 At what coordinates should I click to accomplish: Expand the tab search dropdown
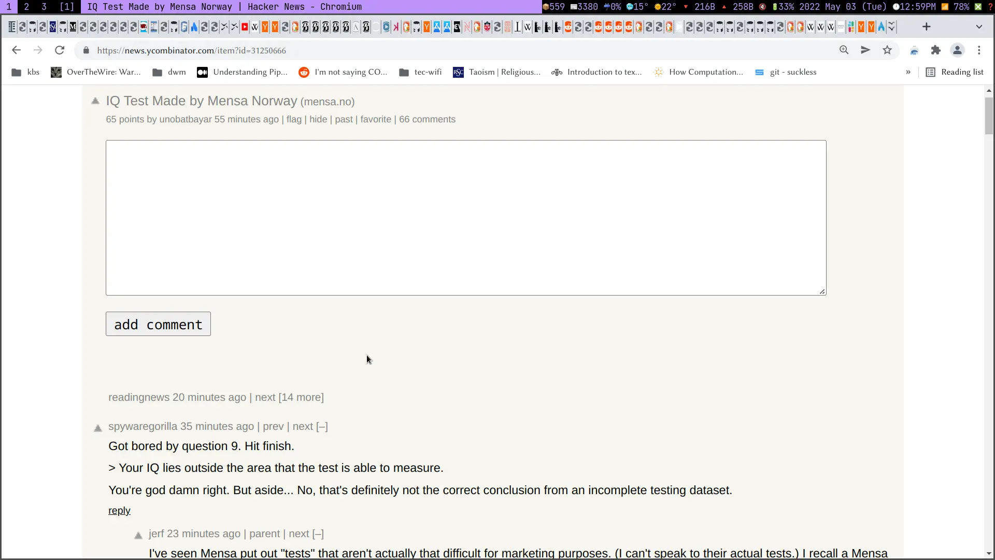pyautogui.click(x=979, y=27)
